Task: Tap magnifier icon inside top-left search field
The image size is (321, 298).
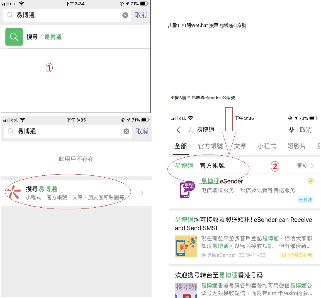Action: [x=10, y=15]
